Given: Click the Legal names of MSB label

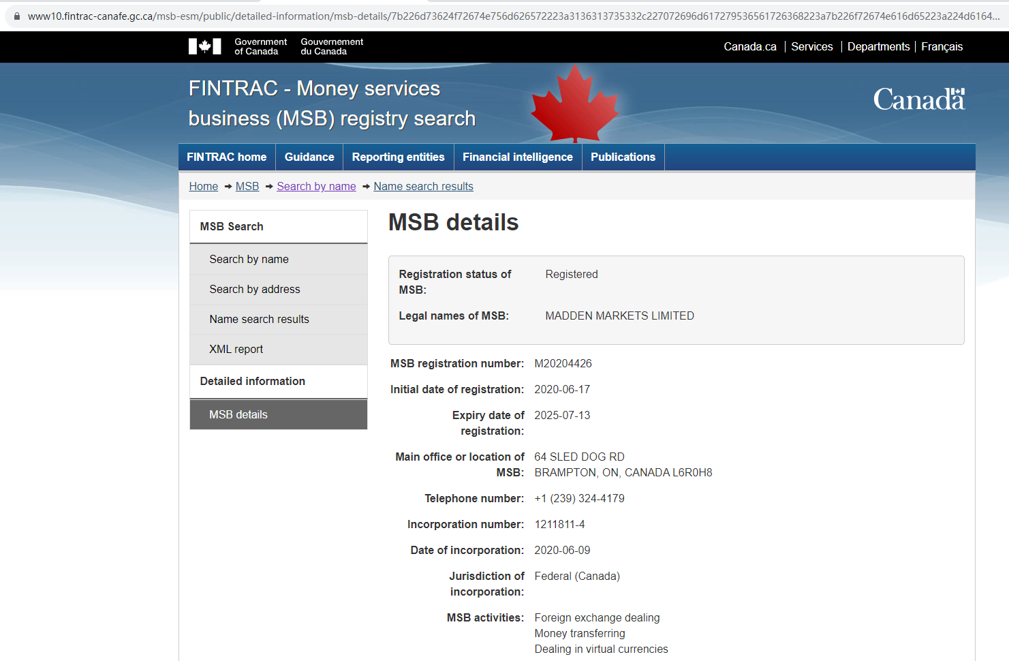Looking at the screenshot, I should coord(454,316).
